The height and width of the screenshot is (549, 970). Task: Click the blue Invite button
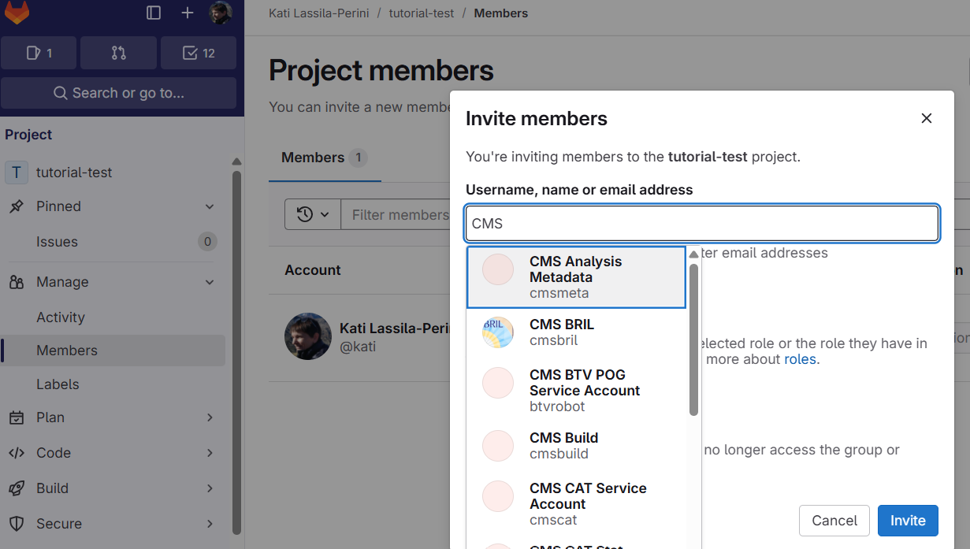pyautogui.click(x=908, y=521)
